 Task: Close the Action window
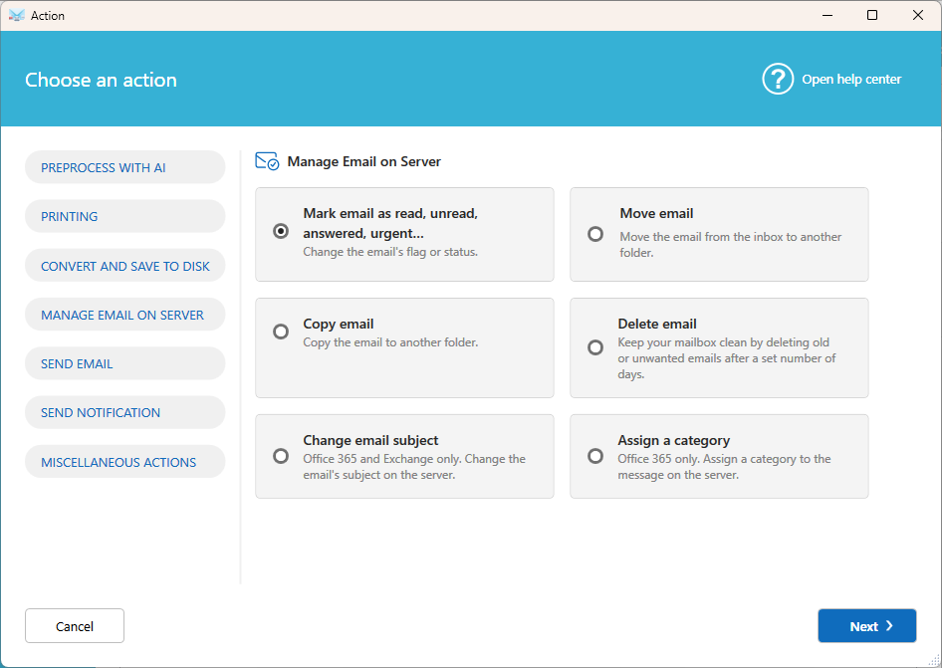tap(917, 15)
